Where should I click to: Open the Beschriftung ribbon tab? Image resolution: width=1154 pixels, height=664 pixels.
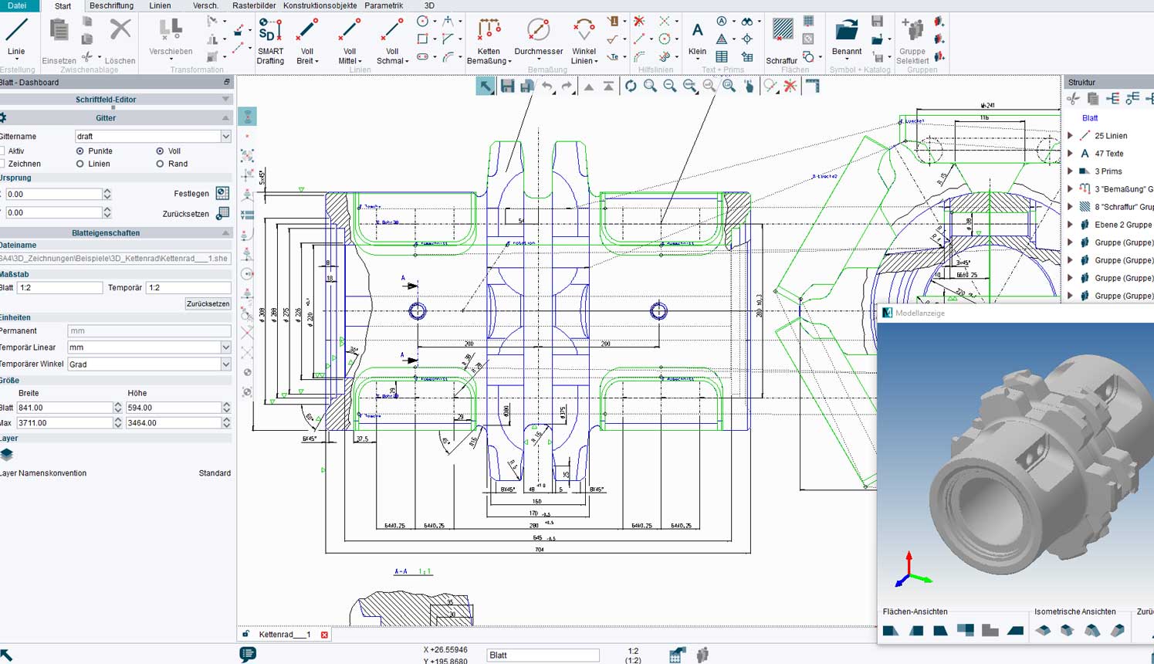111,5
